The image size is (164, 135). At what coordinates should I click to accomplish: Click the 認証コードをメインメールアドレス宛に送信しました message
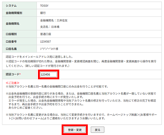[x=39, y=57]
